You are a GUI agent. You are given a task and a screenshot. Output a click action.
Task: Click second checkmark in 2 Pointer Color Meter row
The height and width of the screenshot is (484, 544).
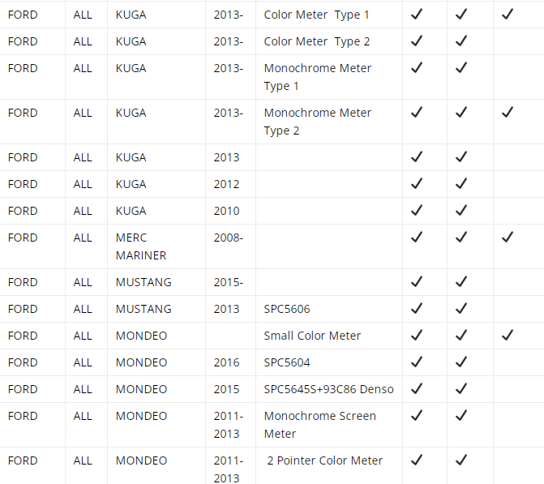(x=460, y=460)
